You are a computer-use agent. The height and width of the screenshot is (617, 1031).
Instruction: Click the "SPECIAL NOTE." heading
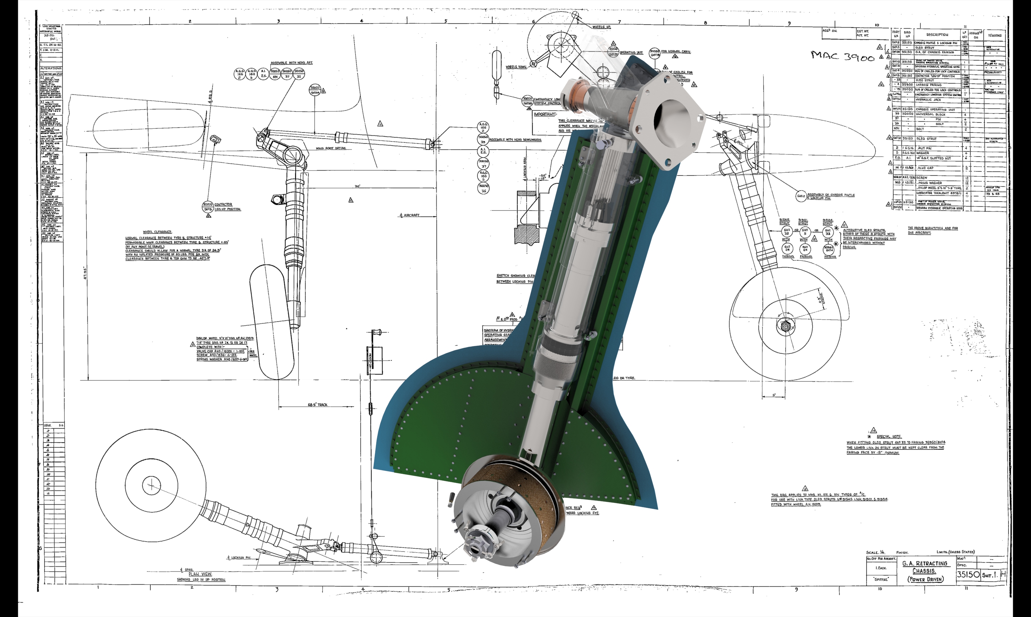click(x=889, y=437)
